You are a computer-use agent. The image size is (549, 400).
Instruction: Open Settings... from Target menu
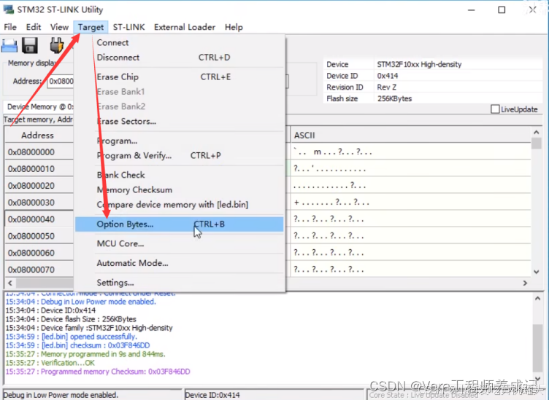click(180, 283)
